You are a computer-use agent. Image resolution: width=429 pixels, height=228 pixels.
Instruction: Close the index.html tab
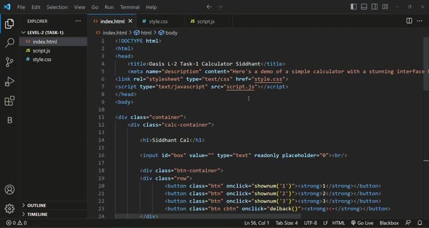click(130, 21)
